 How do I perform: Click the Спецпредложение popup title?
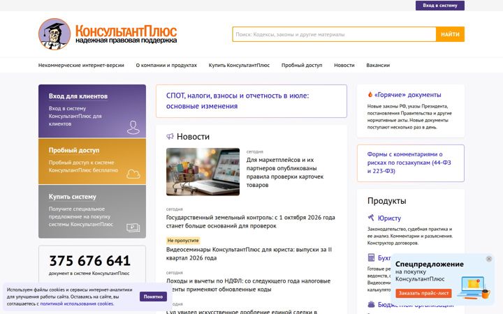430,264
